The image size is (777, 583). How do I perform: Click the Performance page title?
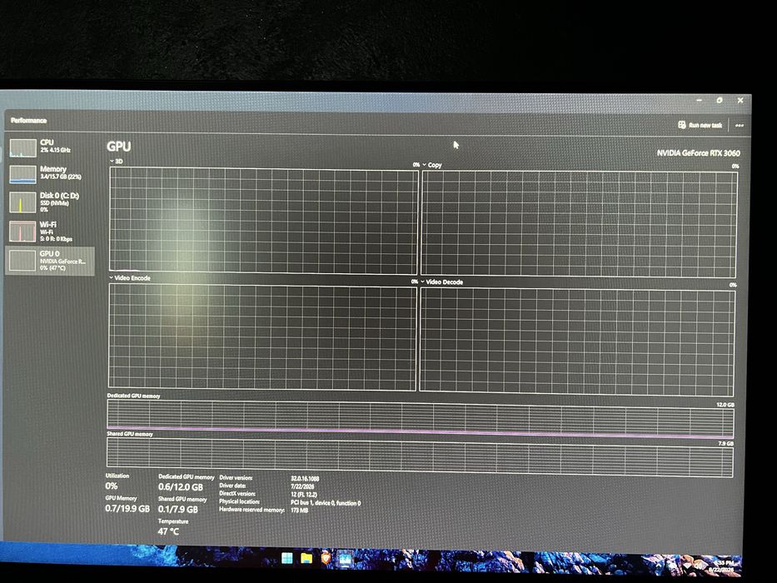(29, 121)
